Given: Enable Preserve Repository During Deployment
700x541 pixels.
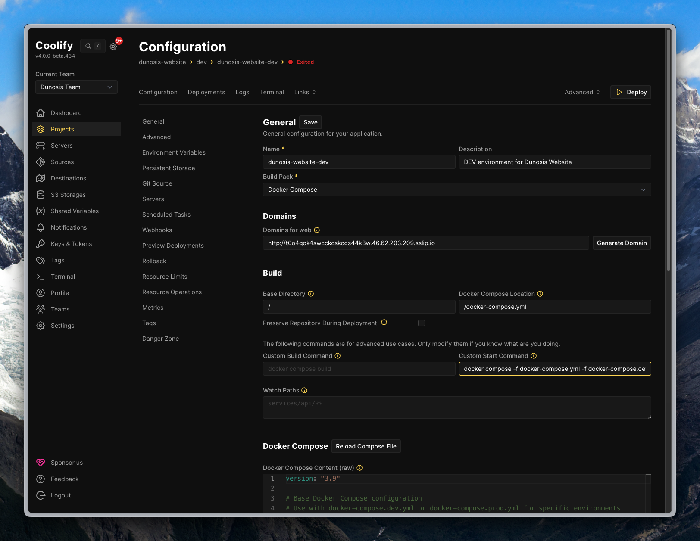Looking at the screenshot, I should (421, 323).
